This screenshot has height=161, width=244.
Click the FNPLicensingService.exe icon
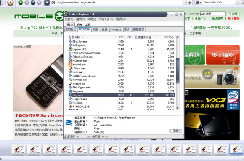pos(70,53)
